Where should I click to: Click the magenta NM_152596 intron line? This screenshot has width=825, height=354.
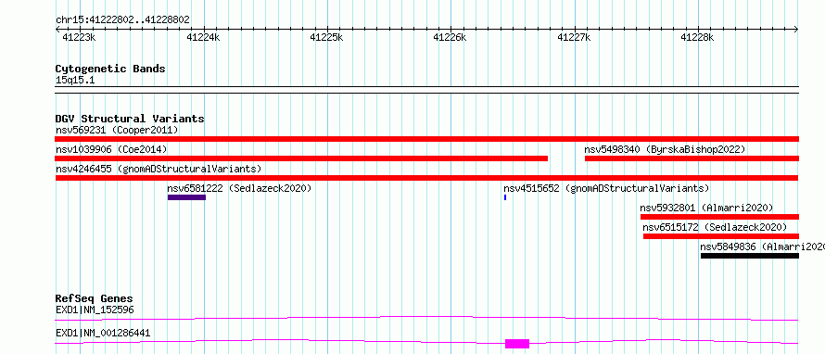pos(426,318)
